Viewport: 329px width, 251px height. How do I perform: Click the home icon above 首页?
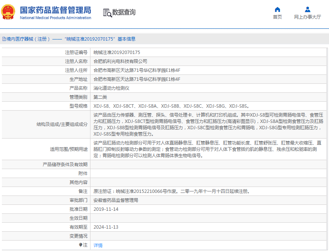(277, 9)
